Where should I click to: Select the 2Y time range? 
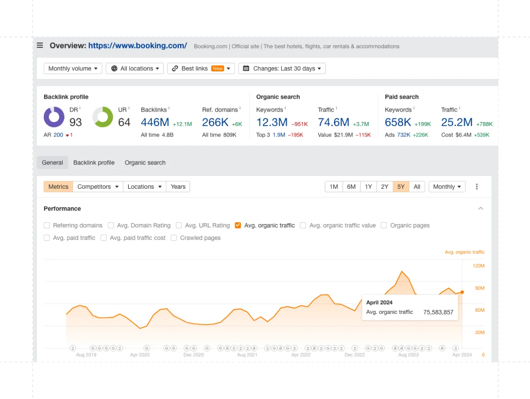[x=385, y=186]
